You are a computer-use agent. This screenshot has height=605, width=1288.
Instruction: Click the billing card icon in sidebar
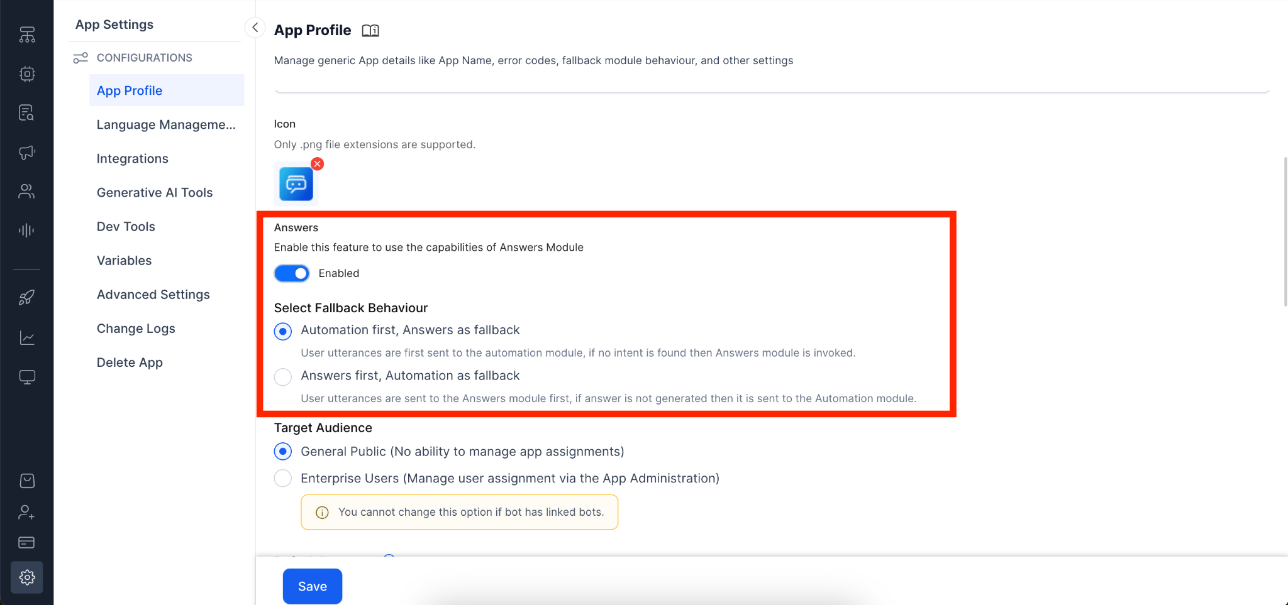pos(26,543)
